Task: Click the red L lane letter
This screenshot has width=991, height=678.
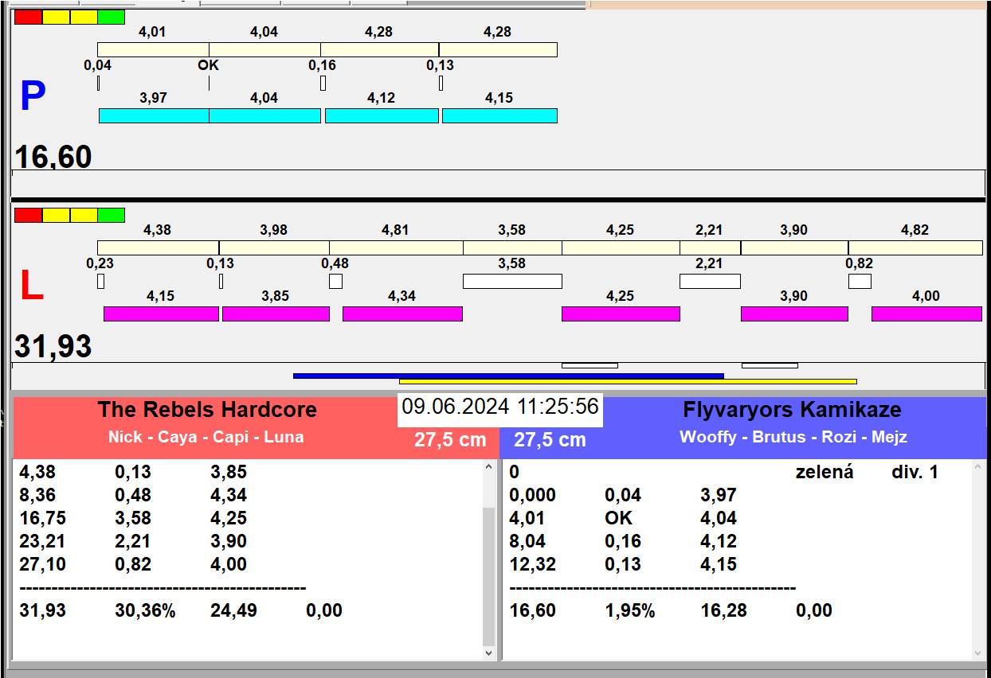Action: 31,286
